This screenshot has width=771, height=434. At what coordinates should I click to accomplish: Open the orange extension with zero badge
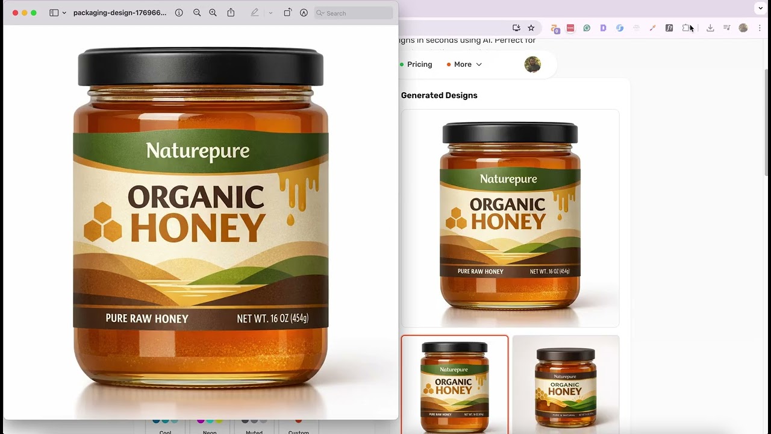click(x=555, y=28)
